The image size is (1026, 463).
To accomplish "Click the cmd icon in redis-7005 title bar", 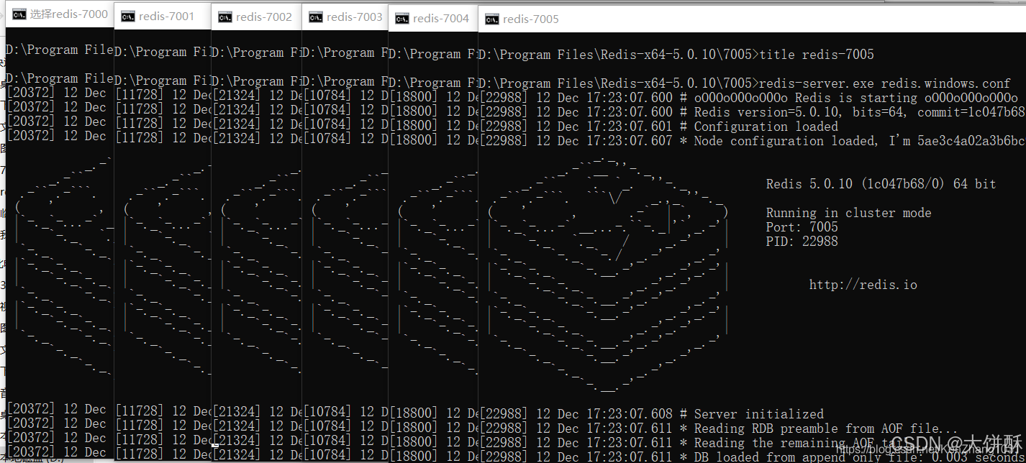I will tap(492, 19).
